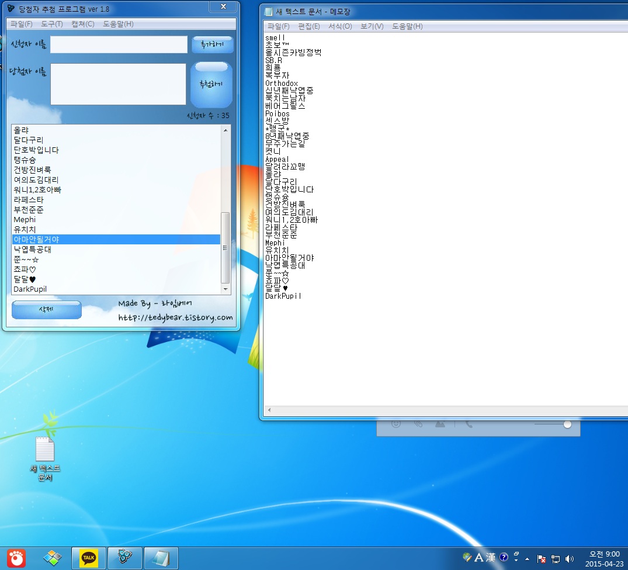
Task: Open 도움말(H) menu in the raffle program
Action: click(118, 24)
